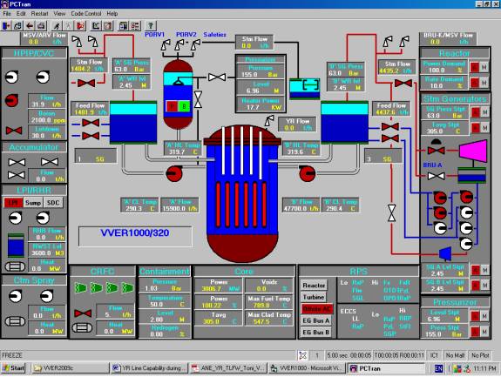Switch Rate Demand to manual M

pos(484,83)
